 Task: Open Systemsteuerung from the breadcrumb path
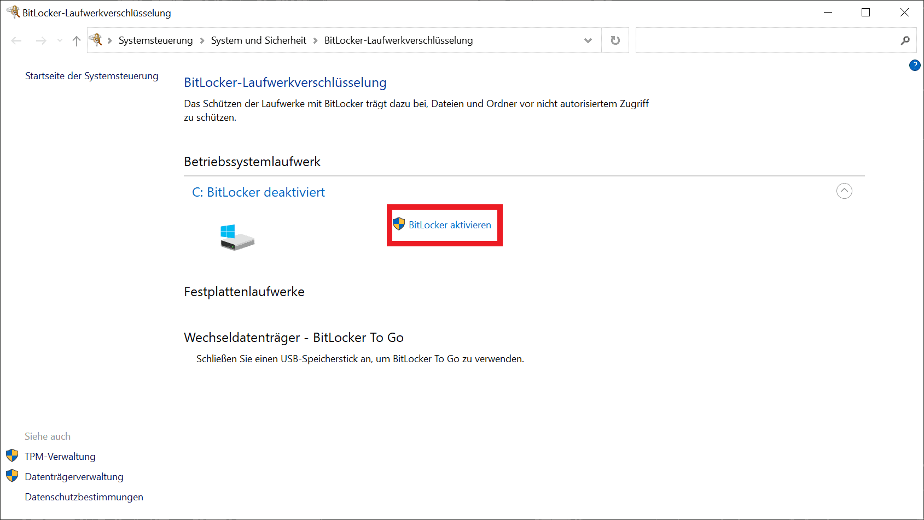pyautogui.click(x=155, y=40)
